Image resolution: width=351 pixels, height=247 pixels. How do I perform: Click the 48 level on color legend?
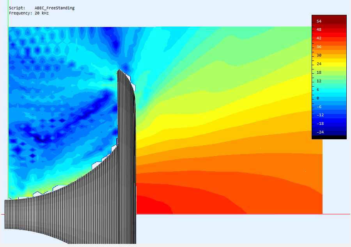tap(319, 30)
